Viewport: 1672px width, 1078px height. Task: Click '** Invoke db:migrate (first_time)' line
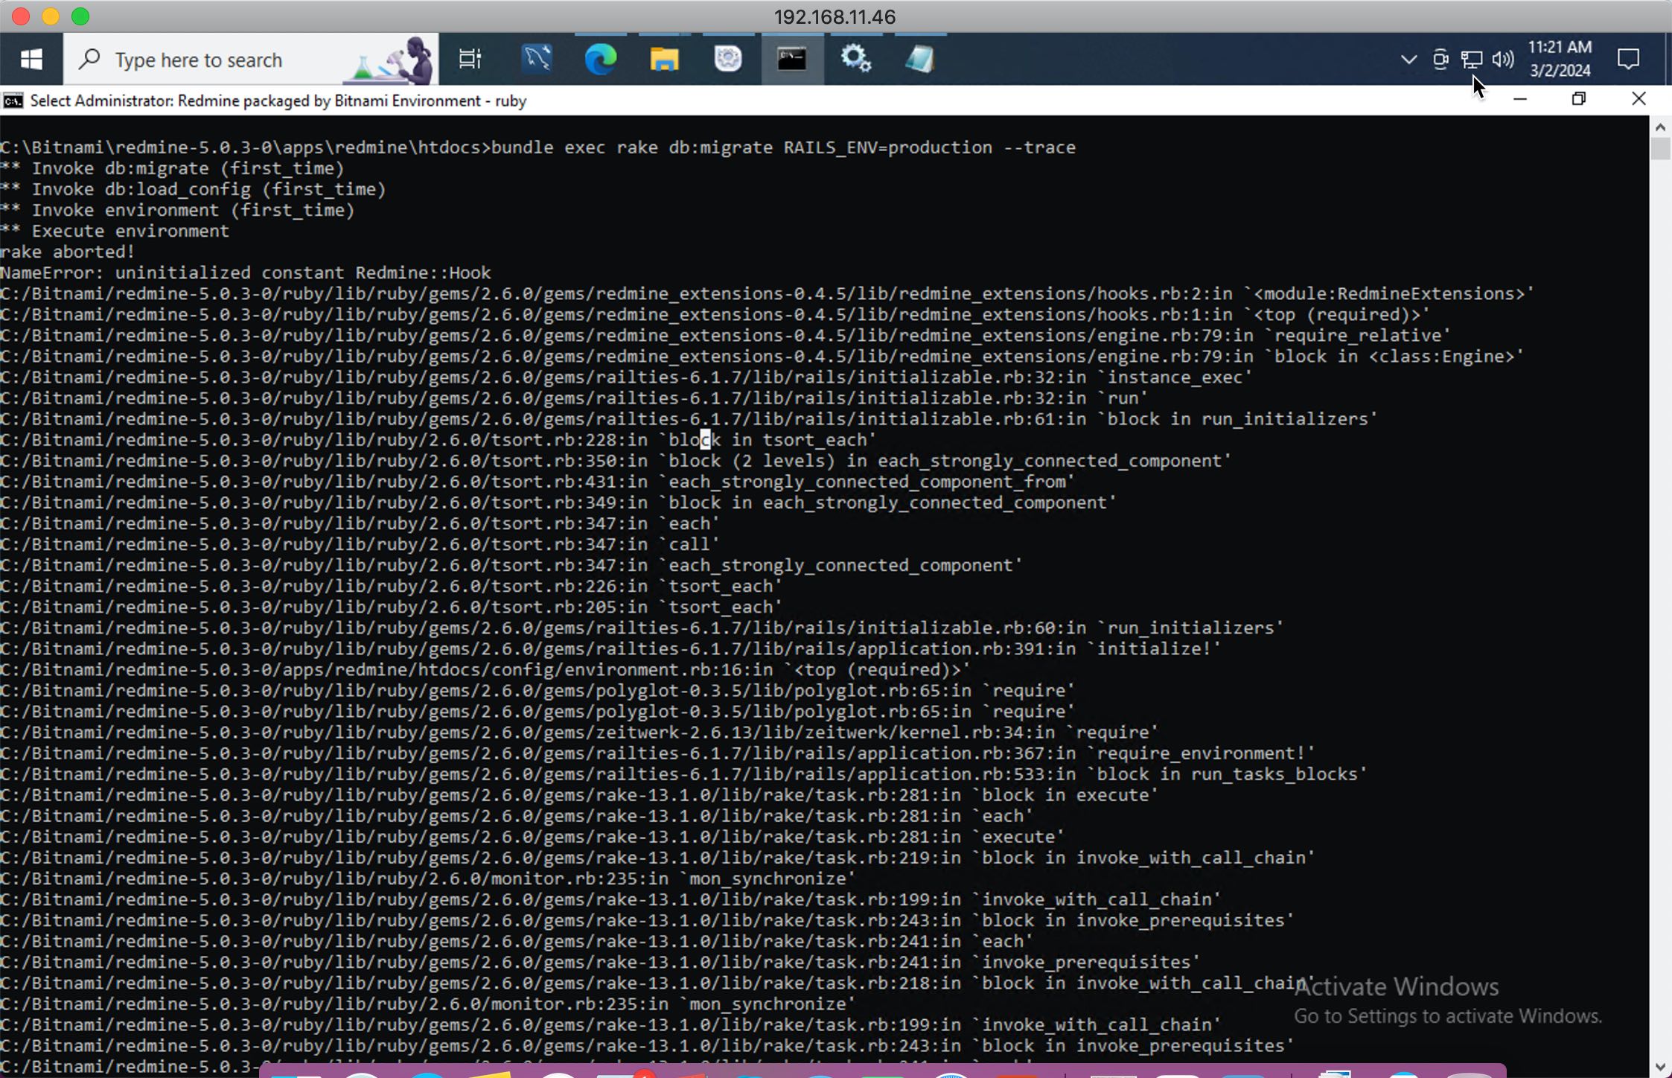172,168
